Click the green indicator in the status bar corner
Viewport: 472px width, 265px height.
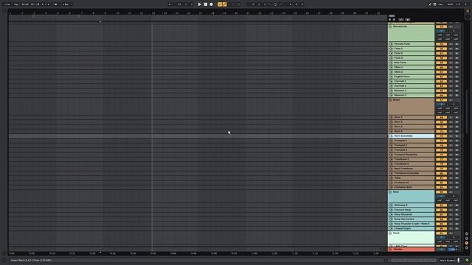point(467,260)
